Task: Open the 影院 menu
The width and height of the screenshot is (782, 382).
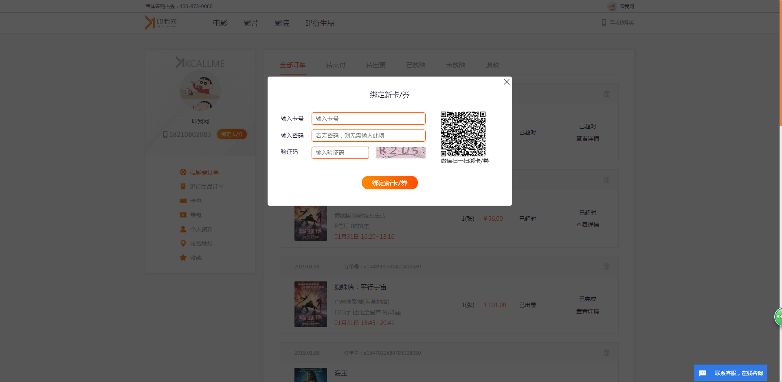Action: pyautogui.click(x=282, y=23)
